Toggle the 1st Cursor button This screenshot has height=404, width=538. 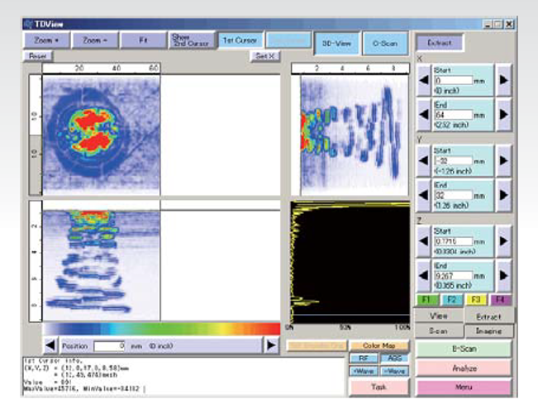click(x=240, y=39)
